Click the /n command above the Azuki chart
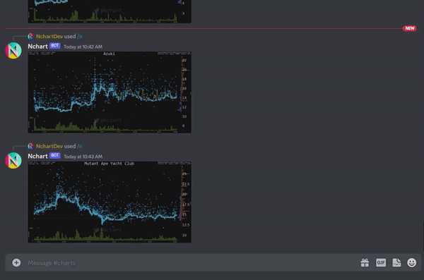The height and width of the screenshot is (280, 424). (80, 36)
